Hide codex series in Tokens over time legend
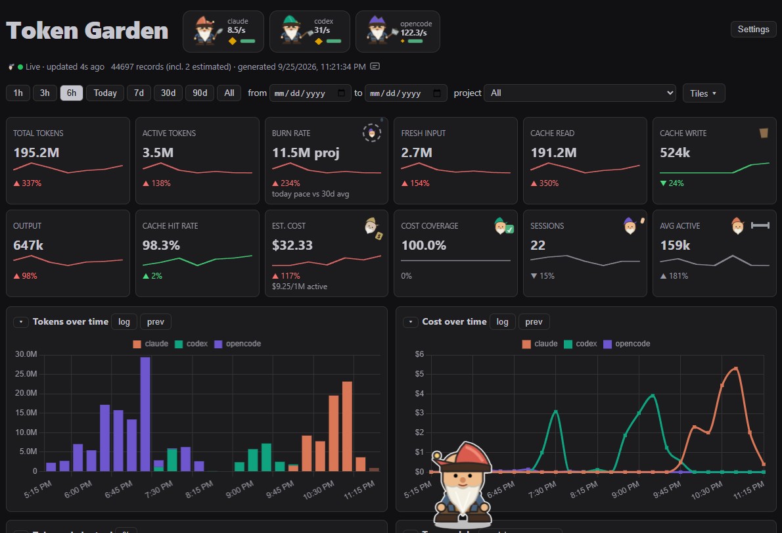 [191, 344]
